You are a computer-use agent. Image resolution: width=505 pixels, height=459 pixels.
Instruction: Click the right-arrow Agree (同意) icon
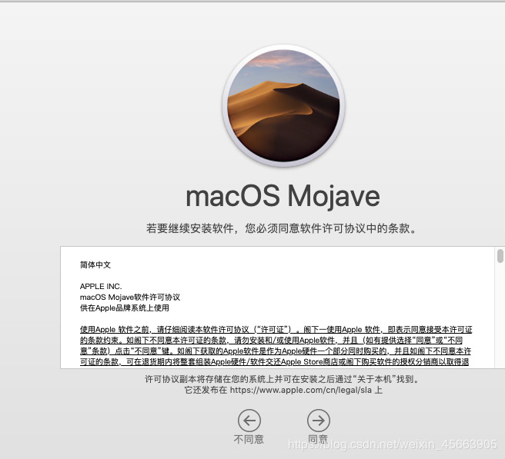click(319, 421)
